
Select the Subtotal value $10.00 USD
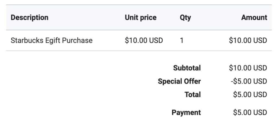pyautogui.click(x=248, y=68)
